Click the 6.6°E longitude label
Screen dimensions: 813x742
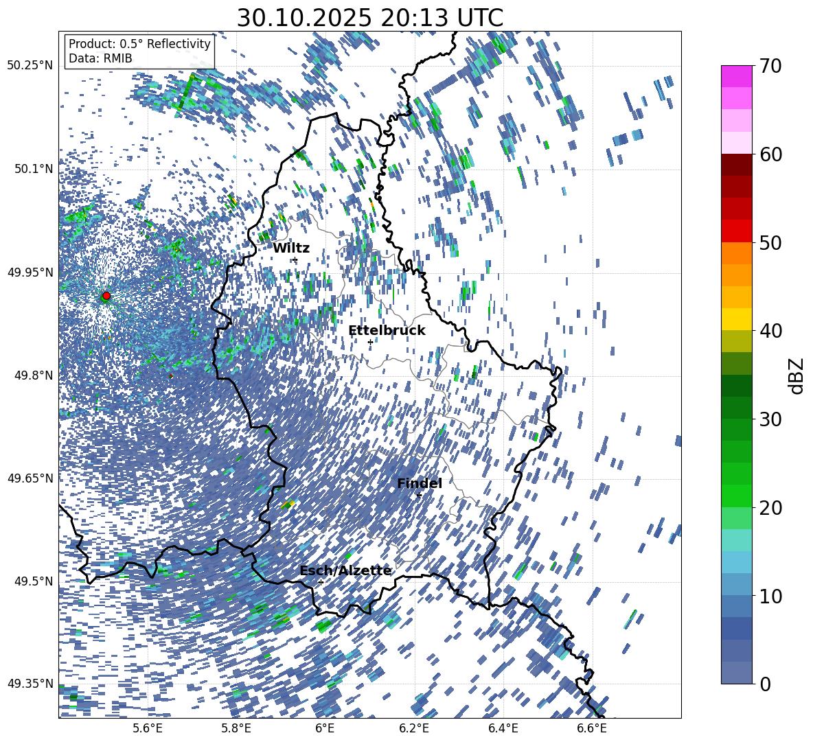pos(592,728)
